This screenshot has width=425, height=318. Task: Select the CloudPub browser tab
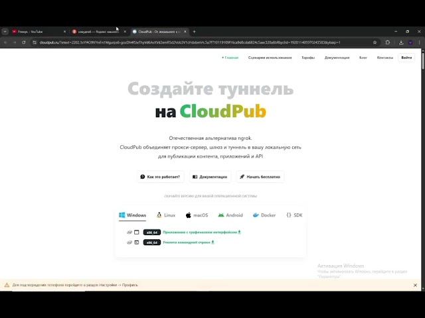point(159,32)
